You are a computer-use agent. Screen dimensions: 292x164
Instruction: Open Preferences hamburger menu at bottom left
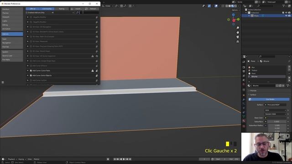coord(3,82)
